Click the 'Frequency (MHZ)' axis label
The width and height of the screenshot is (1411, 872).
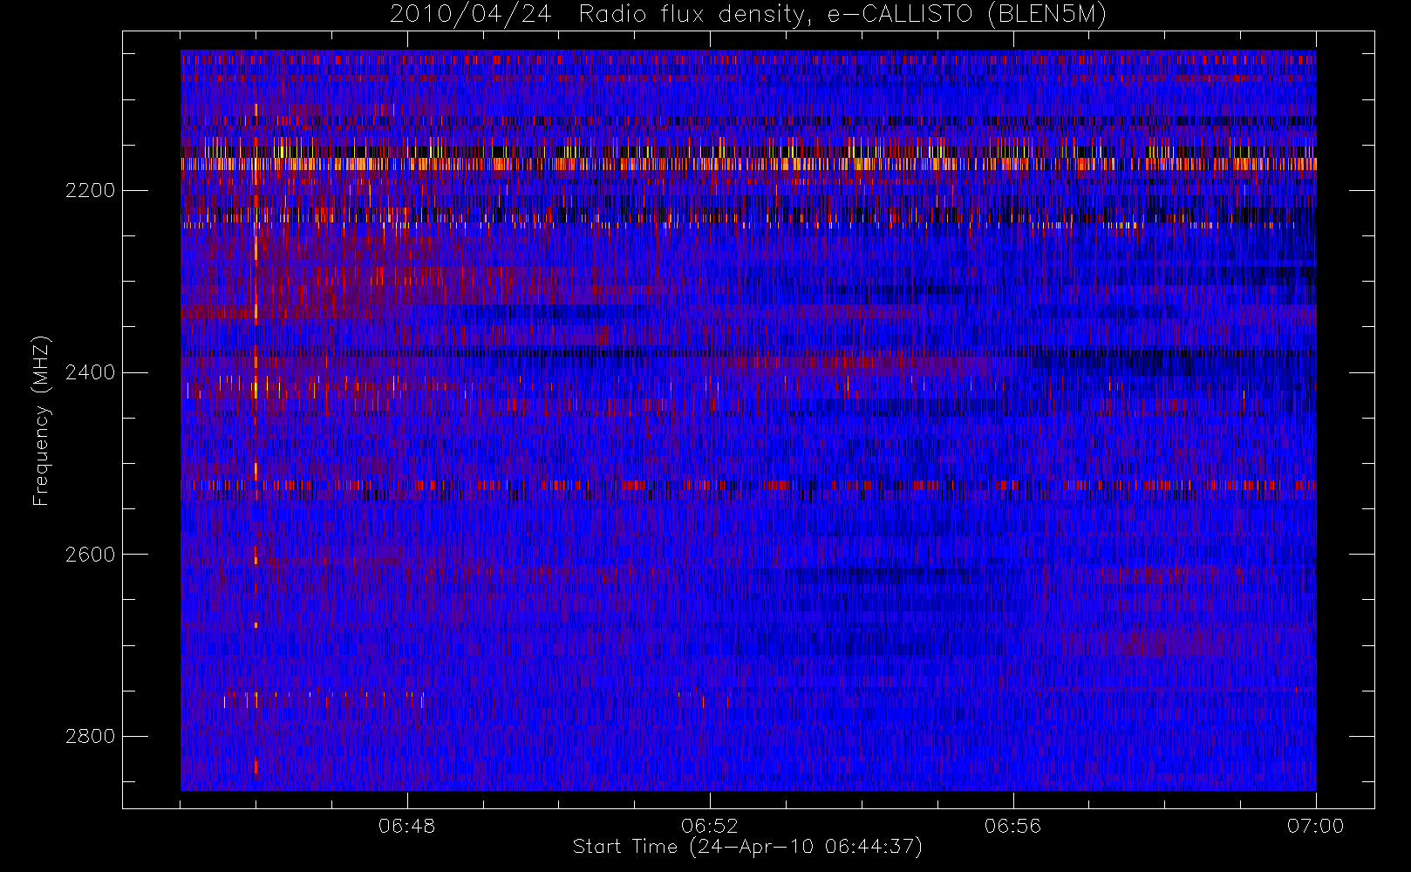41,420
